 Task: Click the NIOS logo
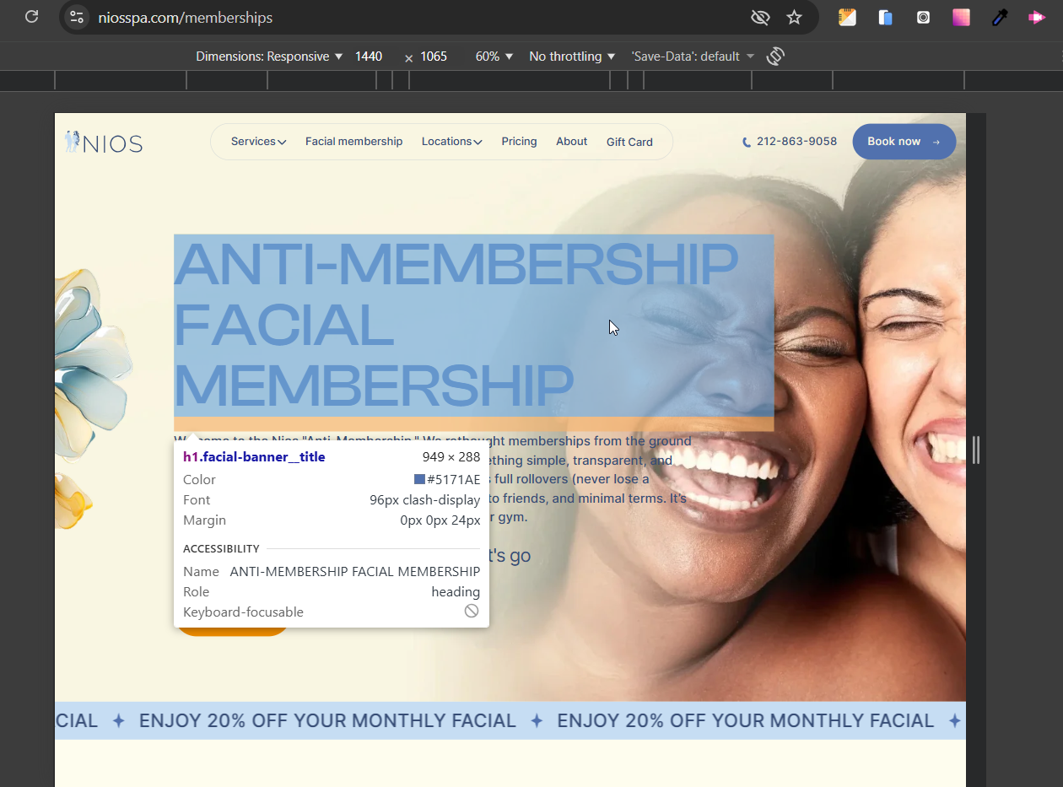coord(104,143)
